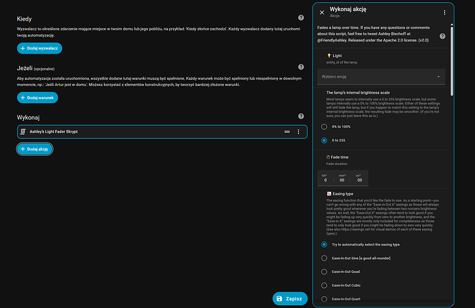Click the Ashley's Light Fader script icon
Screen dimensions: 475x308
pyautogui.click(x=23, y=131)
